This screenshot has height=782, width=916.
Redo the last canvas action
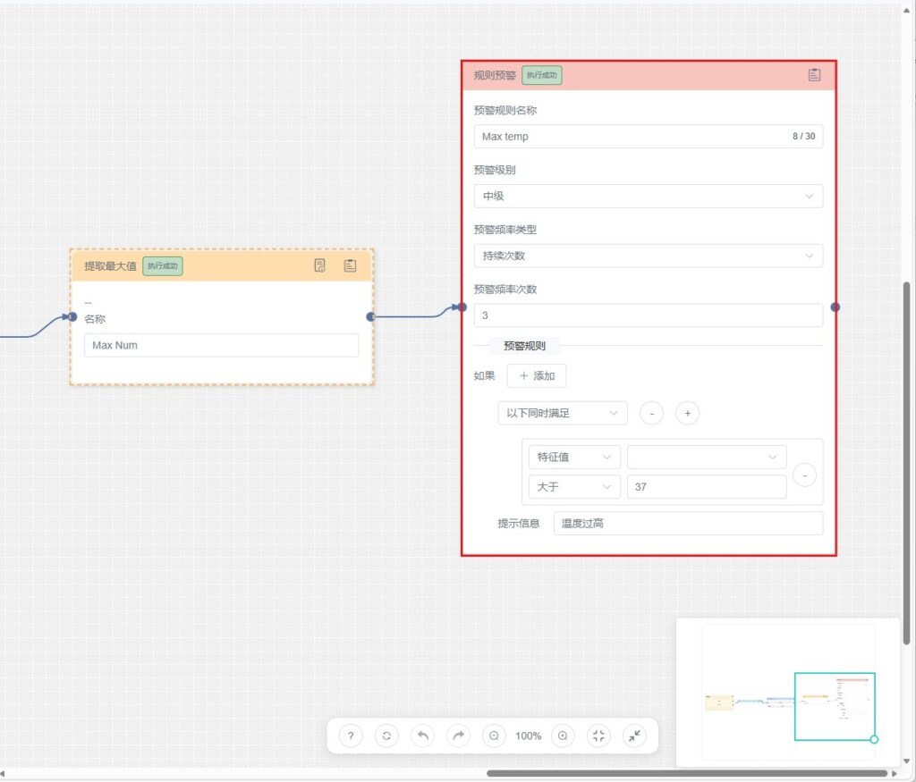tap(458, 736)
